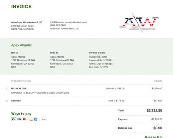
Task: Click the American Wholesalers AW logo
Action: [x=139, y=23]
